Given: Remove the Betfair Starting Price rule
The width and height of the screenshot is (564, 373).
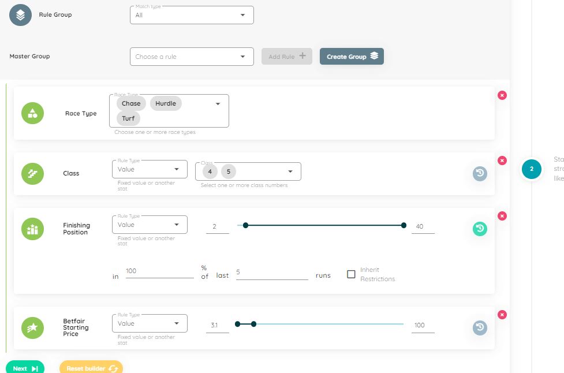Looking at the screenshot, I should click(x=502, y=315).
